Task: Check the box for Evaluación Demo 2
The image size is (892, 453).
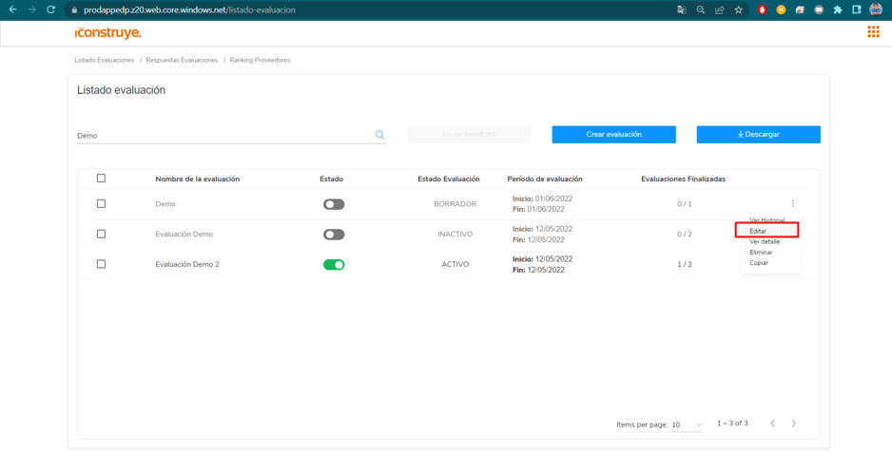Action: click(101, 264)
